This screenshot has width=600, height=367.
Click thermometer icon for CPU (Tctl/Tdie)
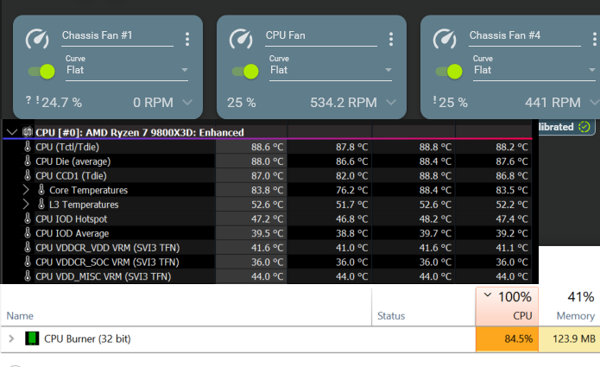pos(28,147)
